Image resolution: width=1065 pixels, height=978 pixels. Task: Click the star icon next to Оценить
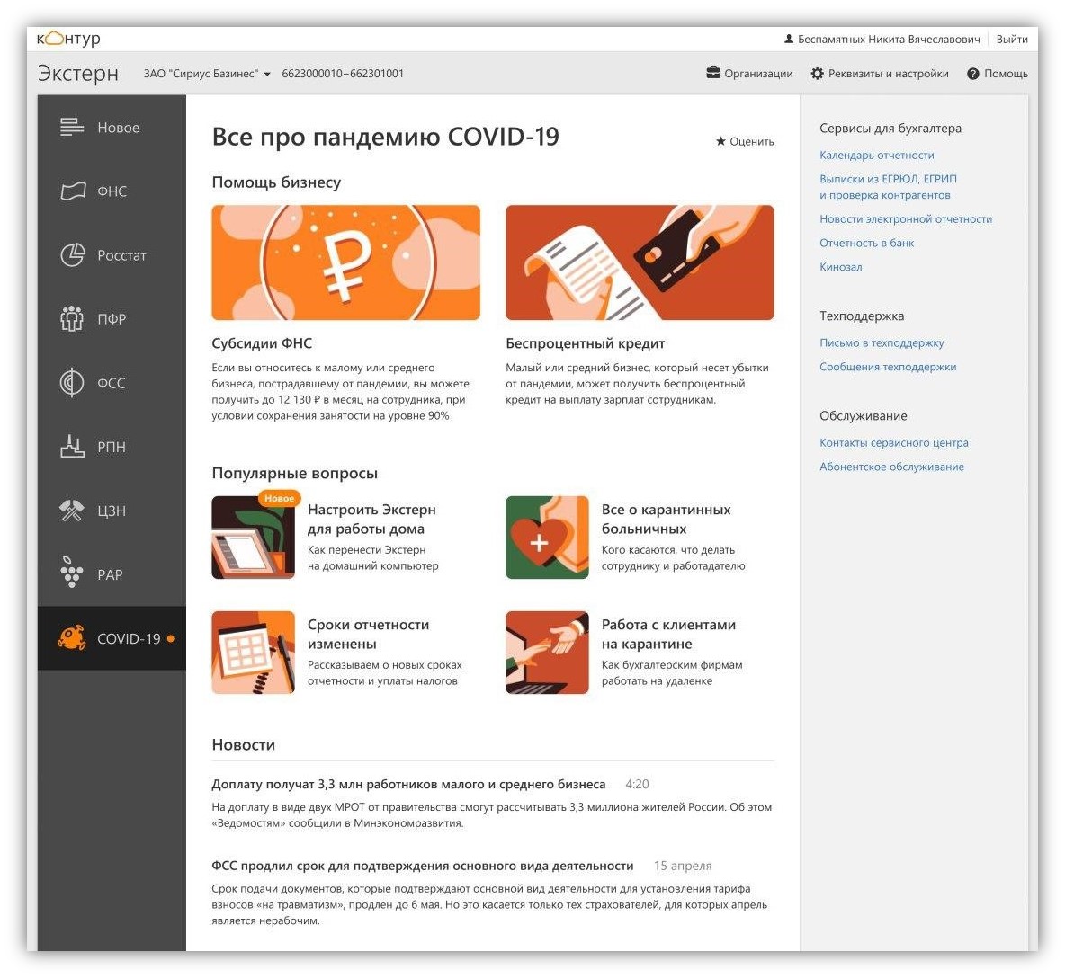pos(720,141)
